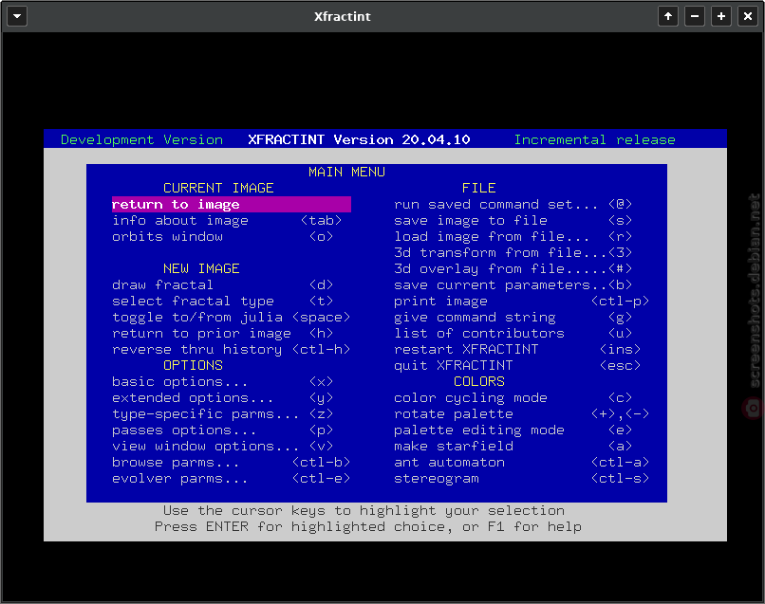
Task: Click the shade window up-arrow button
Action: click(668, 16)
